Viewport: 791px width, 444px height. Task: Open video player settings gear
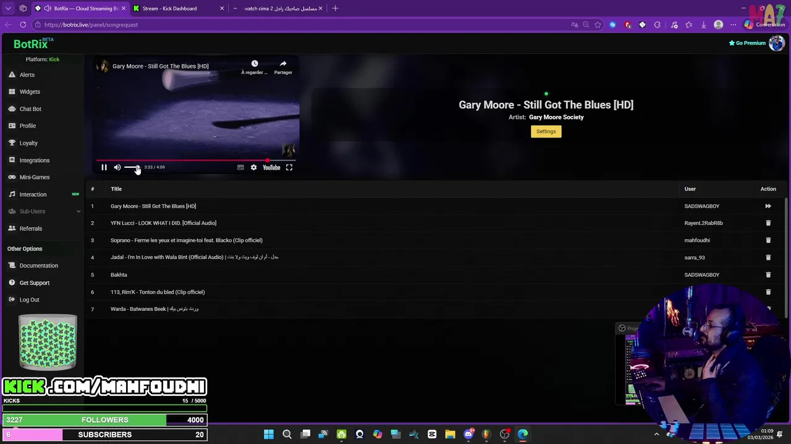(x=253, y=168)
